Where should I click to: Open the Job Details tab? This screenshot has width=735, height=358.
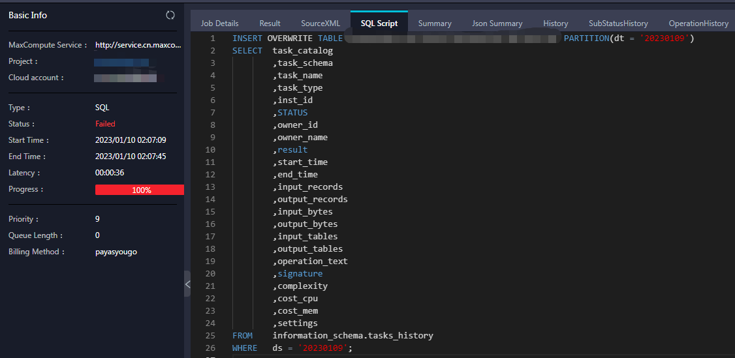[x=220, y=23]
